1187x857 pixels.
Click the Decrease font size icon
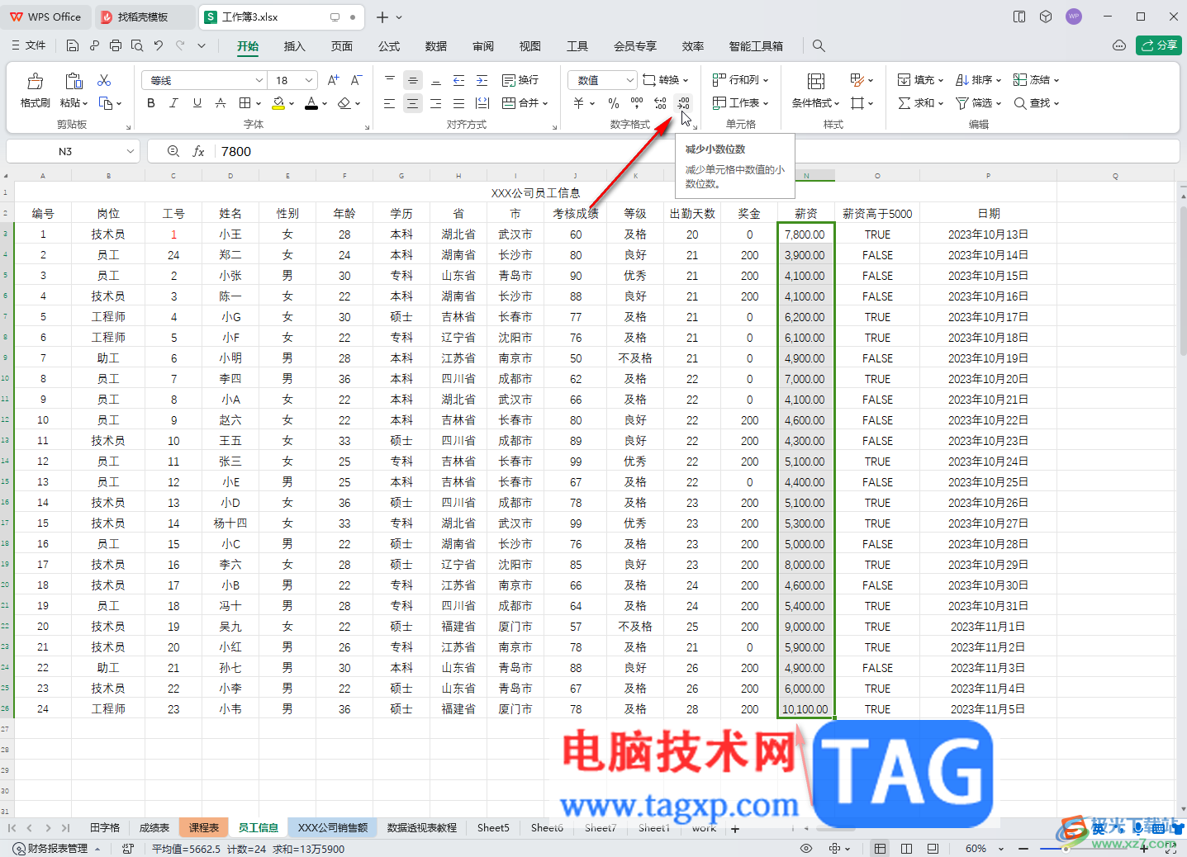356,80
